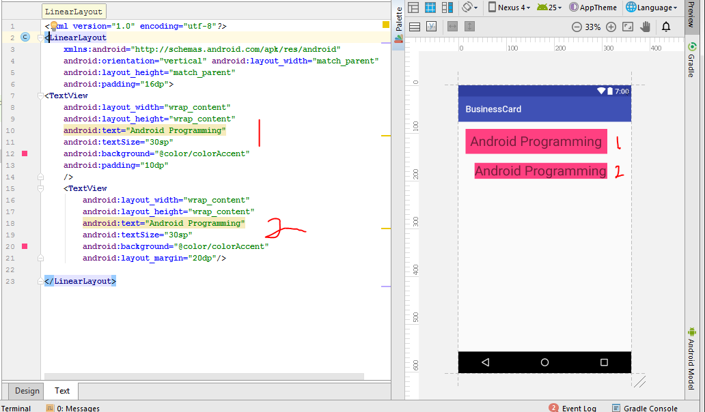This screenshot has height=412, width=705.
Task: Zoom in the preview using plus icon
Action: (611, 27)
